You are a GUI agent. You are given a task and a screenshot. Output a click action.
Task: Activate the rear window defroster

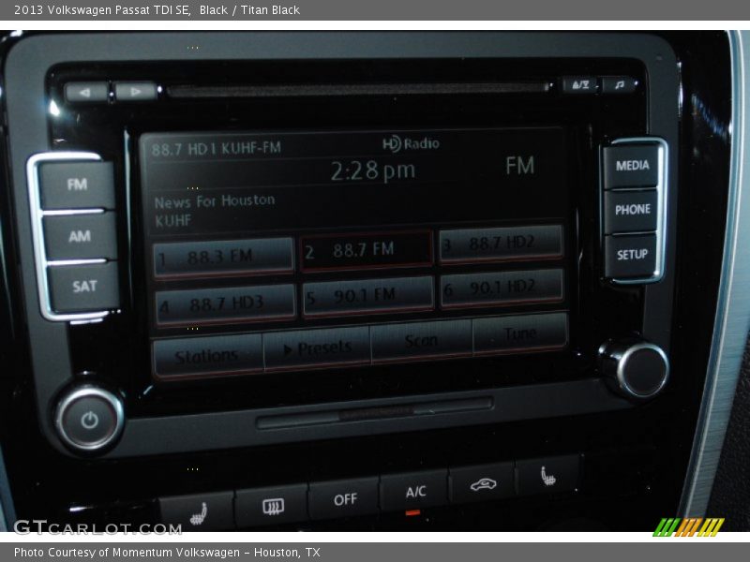[272, 506]
